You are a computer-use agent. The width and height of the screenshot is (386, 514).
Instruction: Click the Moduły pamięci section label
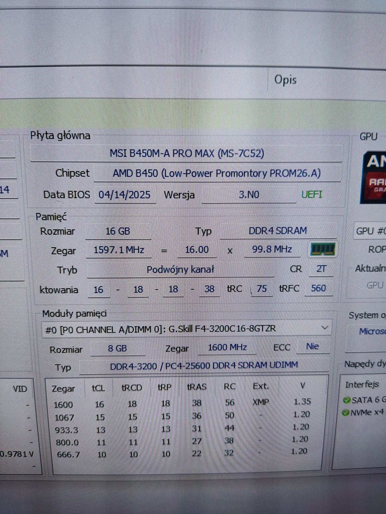point(74,314)
